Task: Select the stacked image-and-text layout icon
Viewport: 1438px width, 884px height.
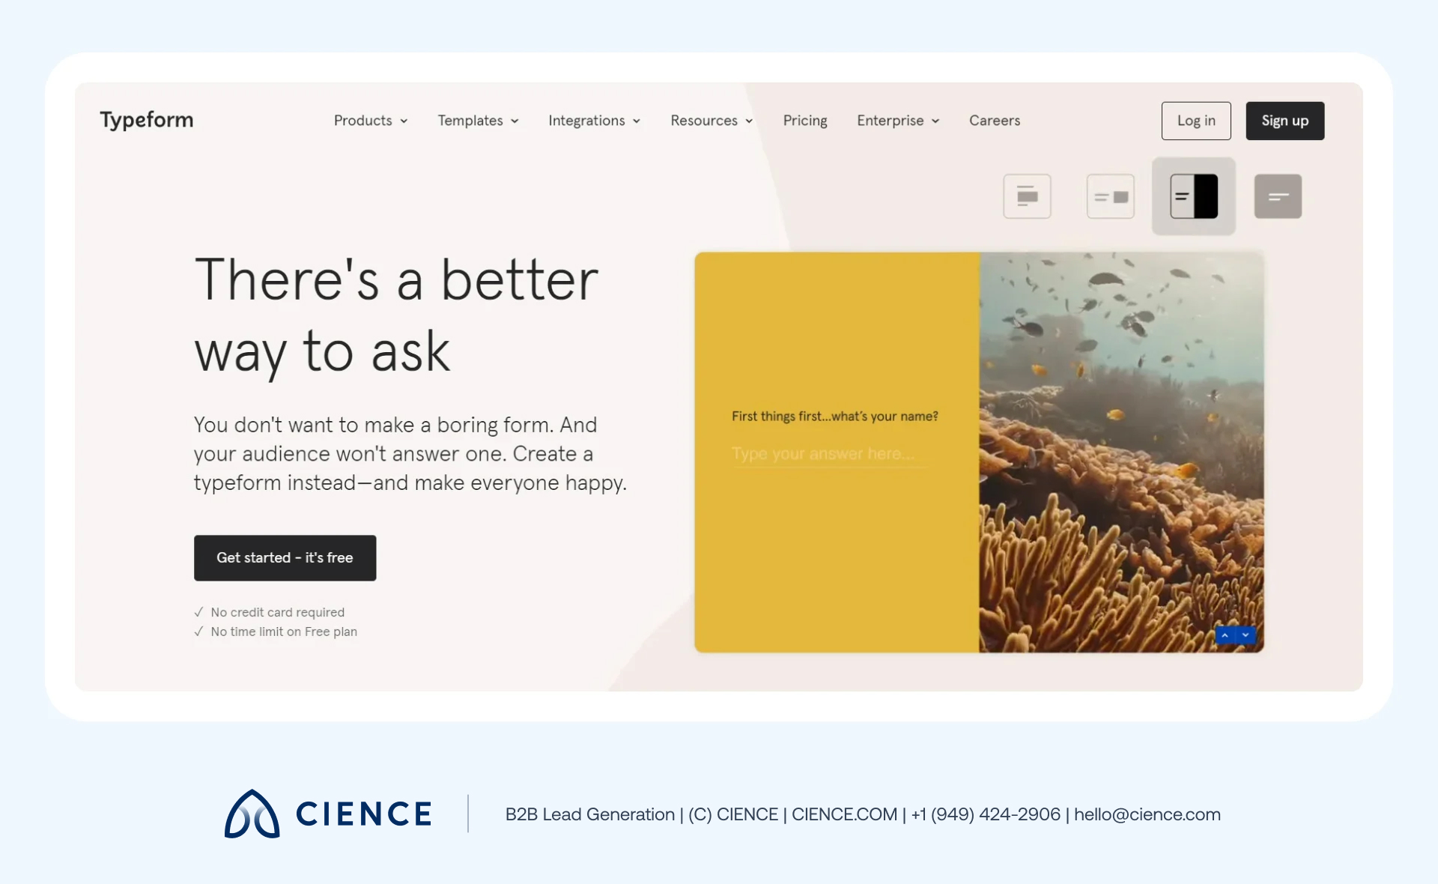Action: pyautogui.click(x=1027, y=196)
